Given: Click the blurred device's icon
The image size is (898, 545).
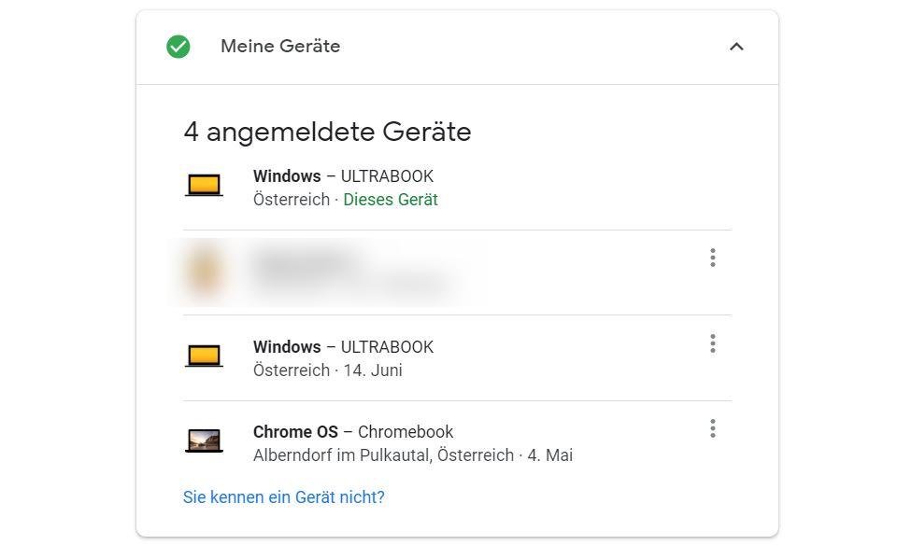Looking at the screenshot, I should [x=204, y=272].
